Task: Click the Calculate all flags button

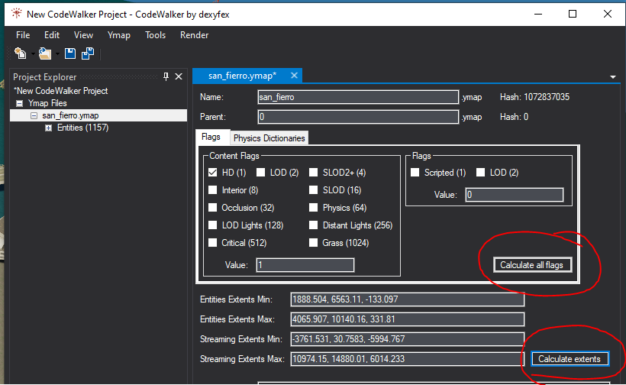Action: [x=532, y=265]
